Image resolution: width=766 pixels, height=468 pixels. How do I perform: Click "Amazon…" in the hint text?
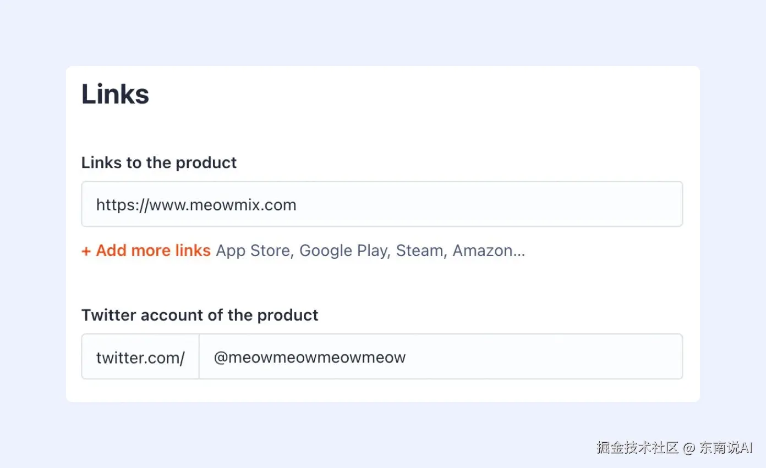pyautogui.click(x=489, y=250)
